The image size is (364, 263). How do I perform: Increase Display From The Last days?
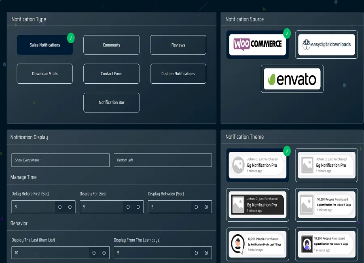pyautogui.click(x=206, y=253)
